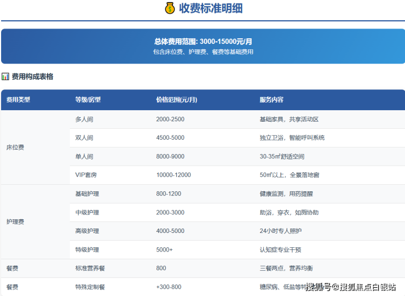This screenshot has height=296, width=405.
Task: Click the 基础护理 level cell
Action: 87,194
